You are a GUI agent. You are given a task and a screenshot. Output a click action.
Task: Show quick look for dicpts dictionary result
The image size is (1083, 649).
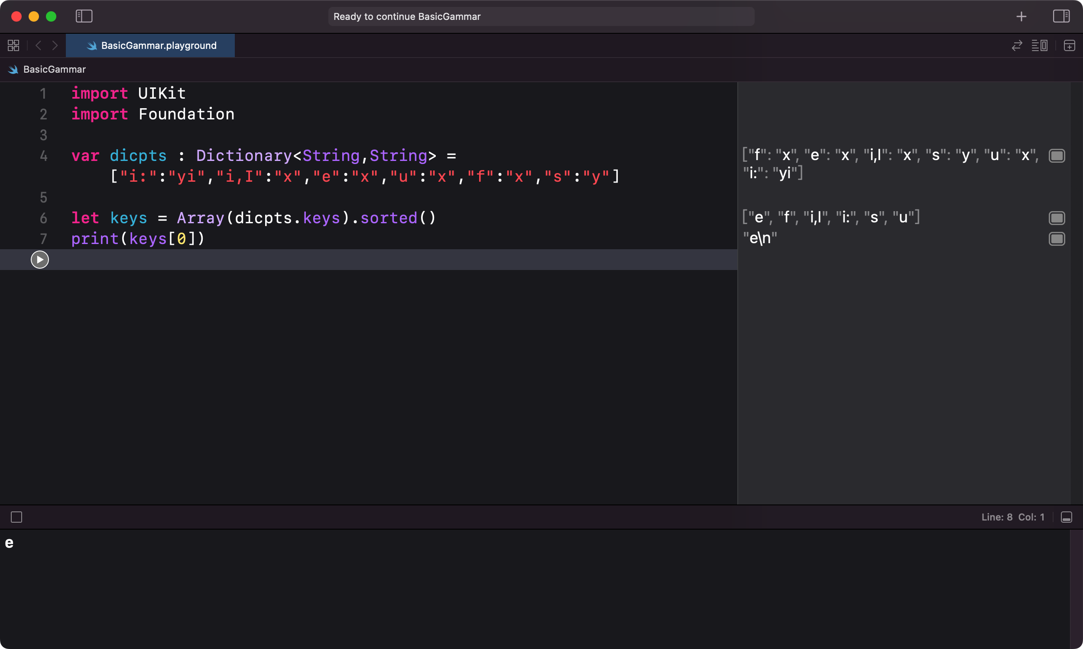(1057, 156)
